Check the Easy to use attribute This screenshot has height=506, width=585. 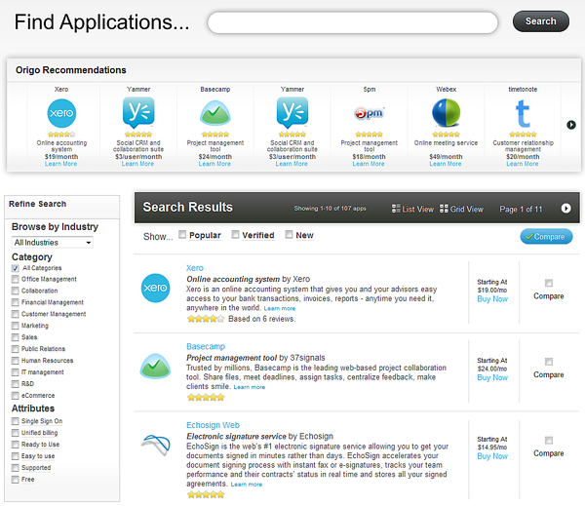[15, 456]
